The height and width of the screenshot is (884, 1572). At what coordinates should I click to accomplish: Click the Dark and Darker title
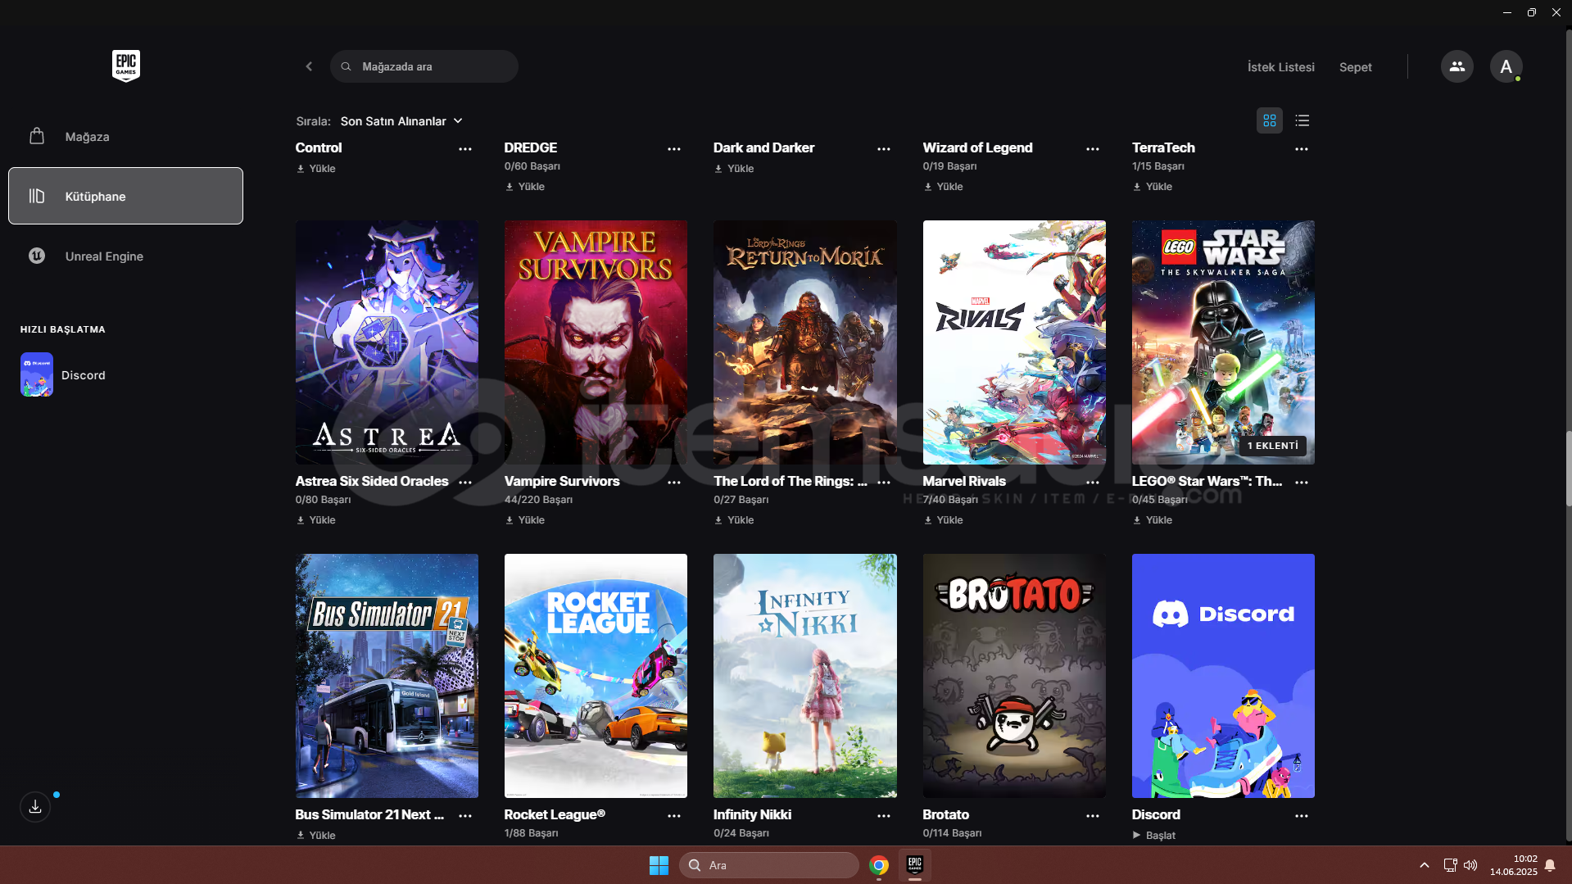(x=763, y=147)
